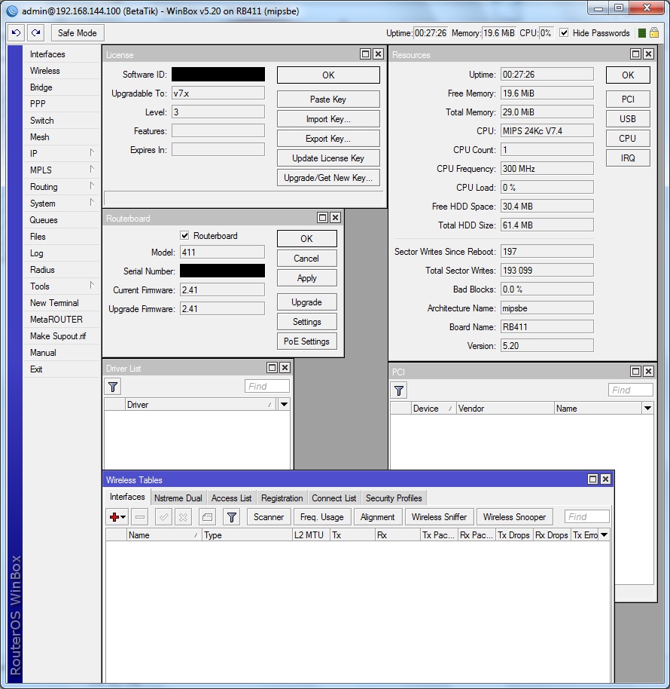The width and height of the screenshot is (670, 689).
Task: Expand the Routing submenu
Action: pos(92,186)
